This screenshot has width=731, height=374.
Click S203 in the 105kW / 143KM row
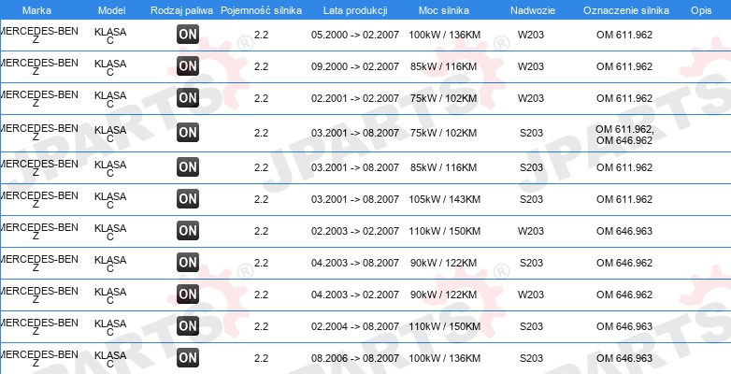pos(532,199)
